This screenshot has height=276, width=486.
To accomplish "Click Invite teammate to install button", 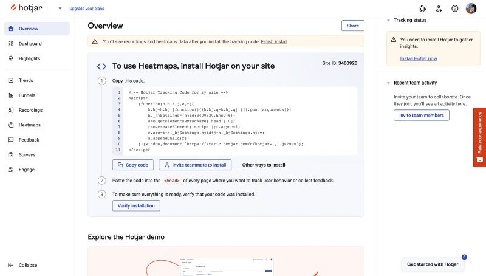I will (x=195, y=165).
